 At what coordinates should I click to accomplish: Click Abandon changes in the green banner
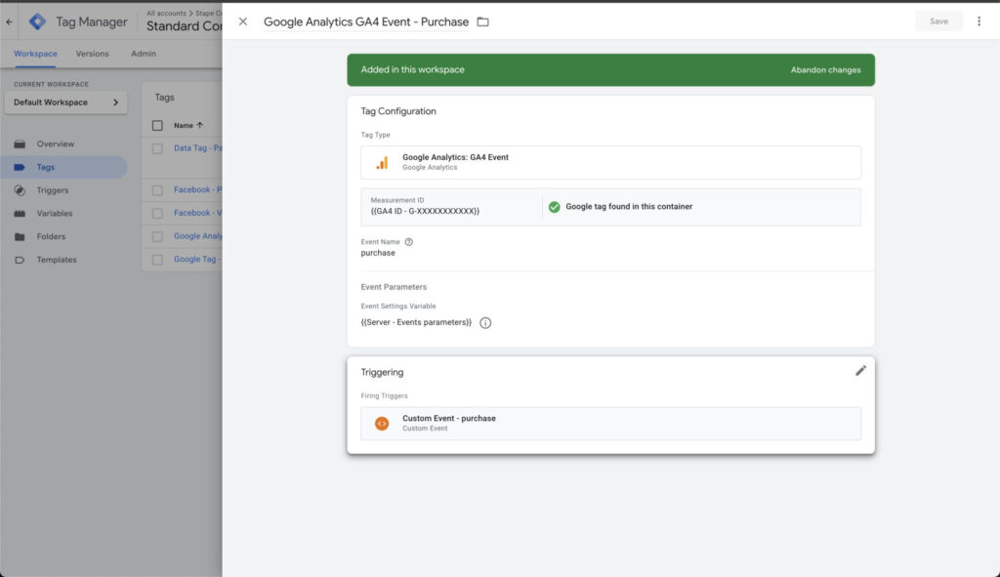[x=825, y=70]
